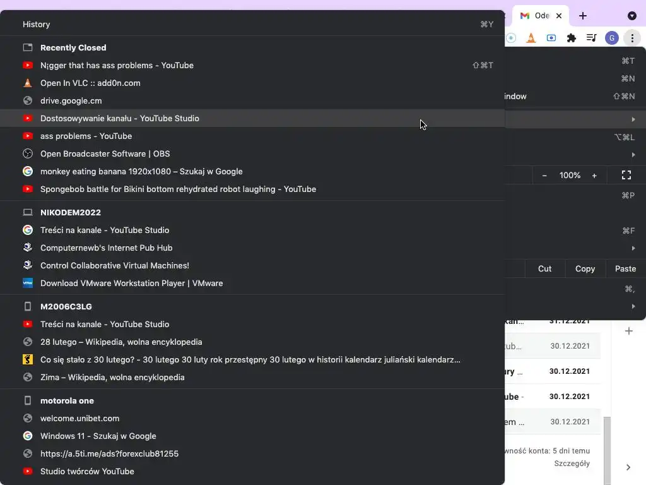The image size is (646, 485).
Task: Click the blue screen recorder extension icon
Action: tap(551, 38)
